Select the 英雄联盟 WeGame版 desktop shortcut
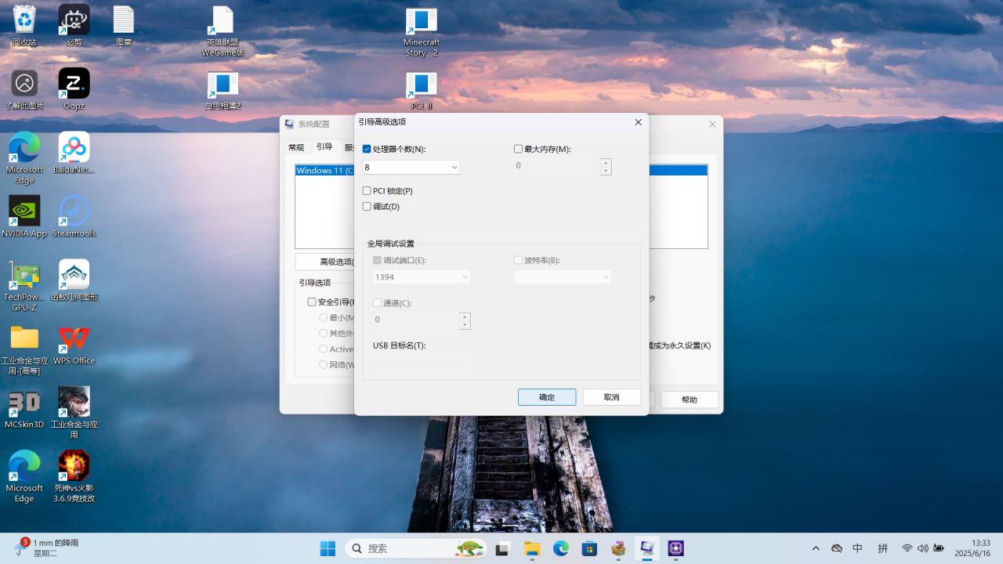 pos(223,31)
